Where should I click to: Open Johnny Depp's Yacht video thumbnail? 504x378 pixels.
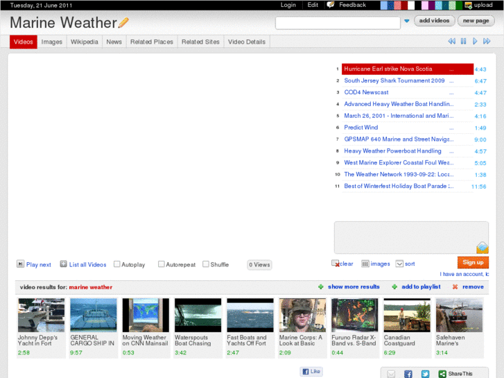pos(41,315)
